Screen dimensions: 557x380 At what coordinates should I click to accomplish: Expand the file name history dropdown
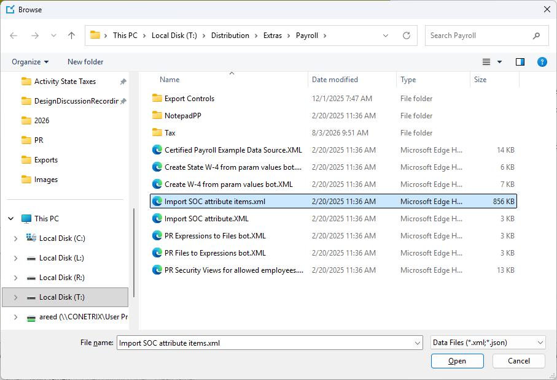coord(418,343)
